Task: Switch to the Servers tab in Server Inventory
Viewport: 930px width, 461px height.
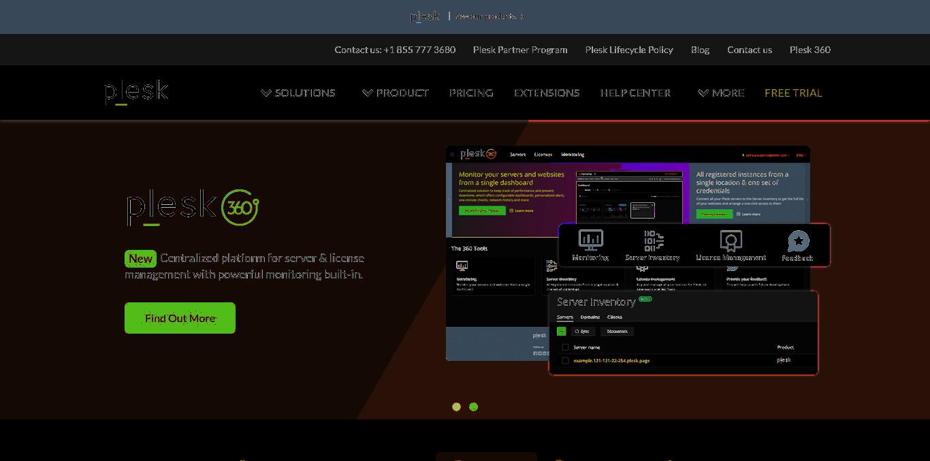Action: coord(565,317)
